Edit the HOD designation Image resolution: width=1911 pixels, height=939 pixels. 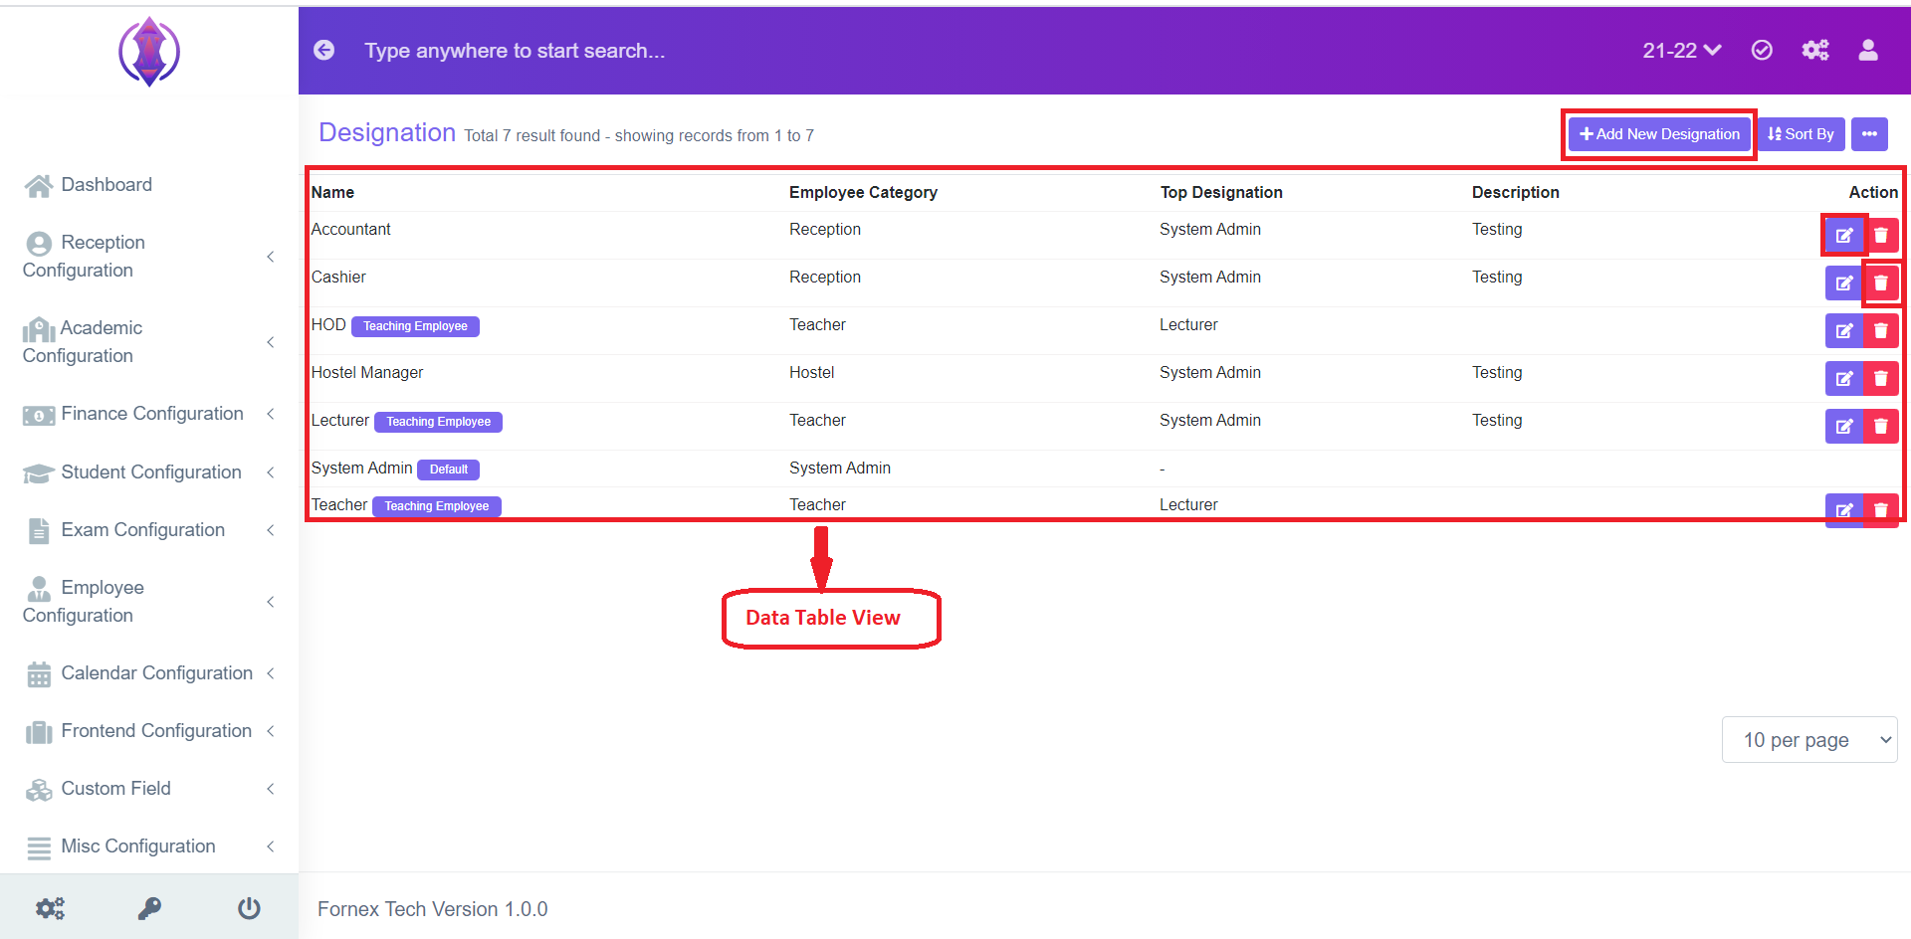coord(1843,331)
